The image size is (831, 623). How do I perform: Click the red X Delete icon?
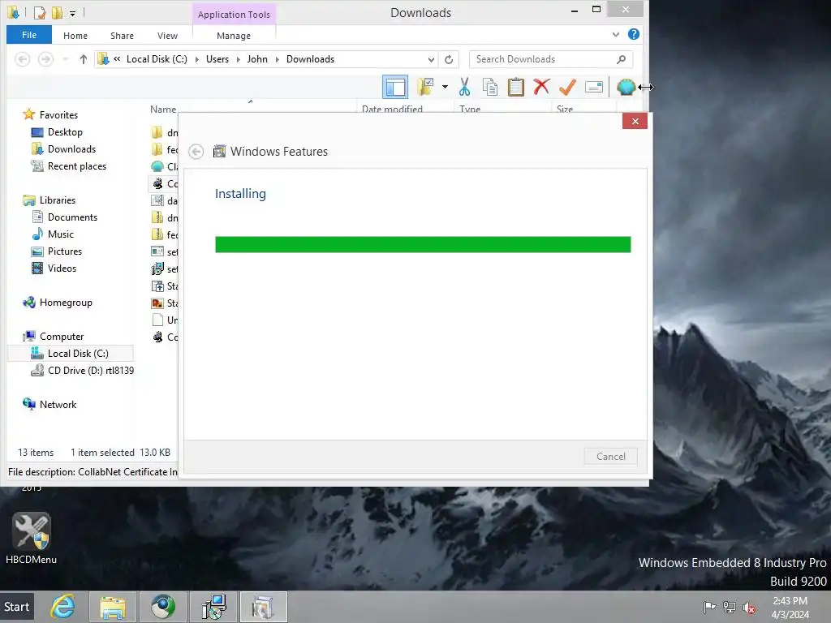[x=541, y=87]
